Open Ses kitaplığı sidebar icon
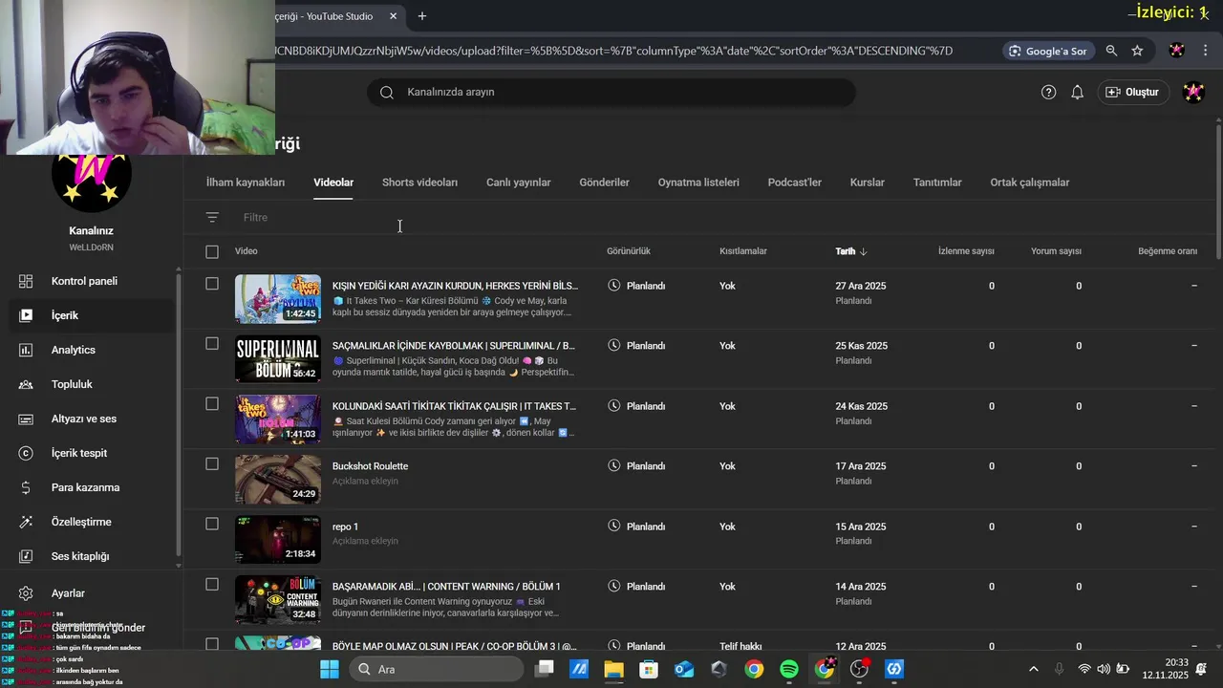The image size is (1223, 688). [x=26, y=556]
